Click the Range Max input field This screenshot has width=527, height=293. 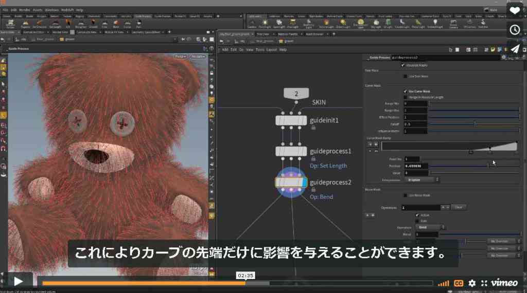415,111
